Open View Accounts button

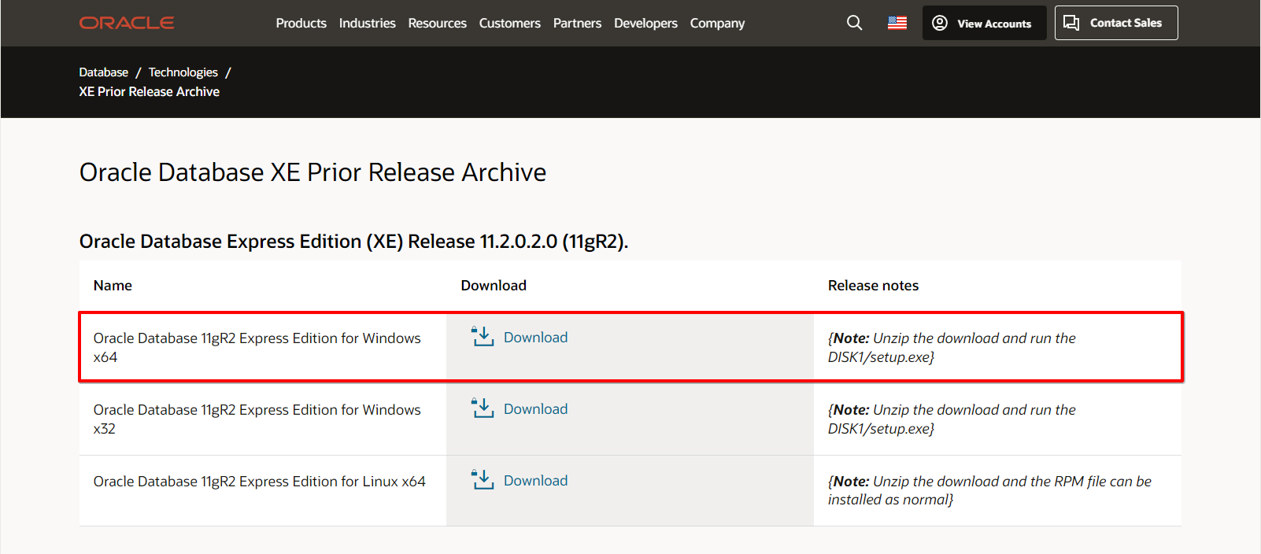point(984,23)
